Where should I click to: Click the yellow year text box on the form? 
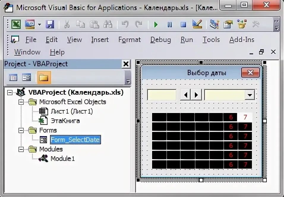click(x=162, y=95)
